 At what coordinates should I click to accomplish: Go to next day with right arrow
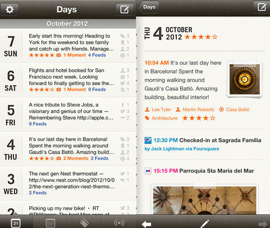[263, 224]
